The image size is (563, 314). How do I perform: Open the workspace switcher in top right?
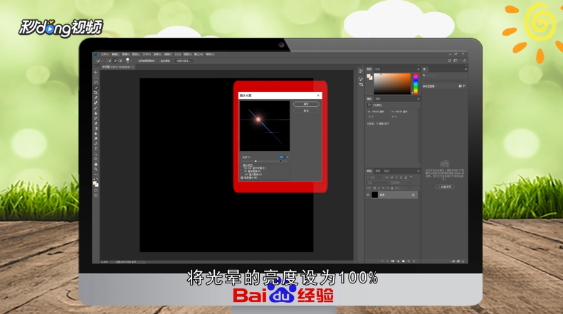[456, 61]
